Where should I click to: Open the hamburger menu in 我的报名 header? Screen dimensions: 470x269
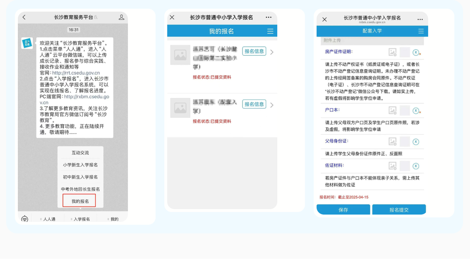pos(270,31)
